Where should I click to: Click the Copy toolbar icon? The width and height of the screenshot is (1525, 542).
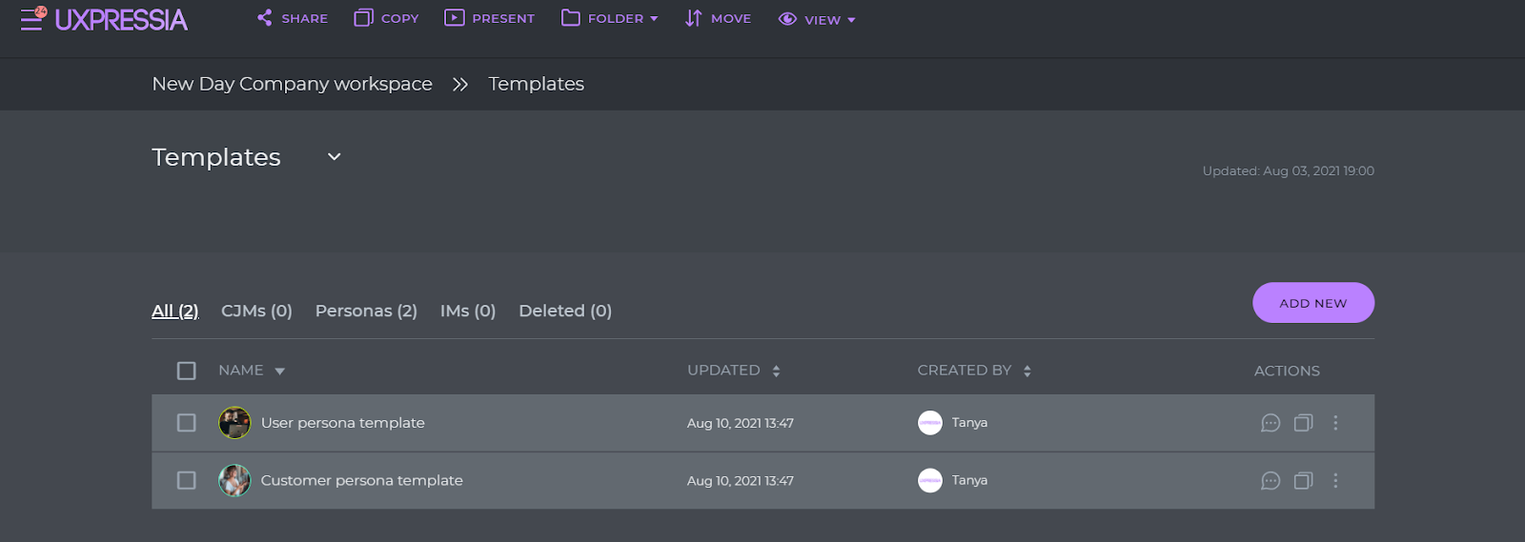point(363,18)
